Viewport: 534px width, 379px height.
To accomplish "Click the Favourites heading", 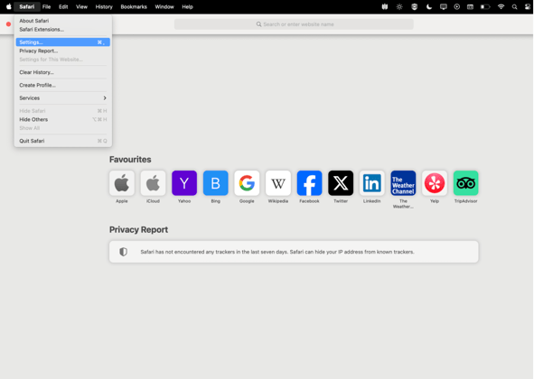I will coord(130,159).
